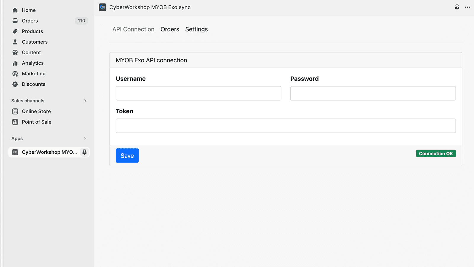
Task: Click the Orders count badge showing 110
Action: (x=81, y=20)
